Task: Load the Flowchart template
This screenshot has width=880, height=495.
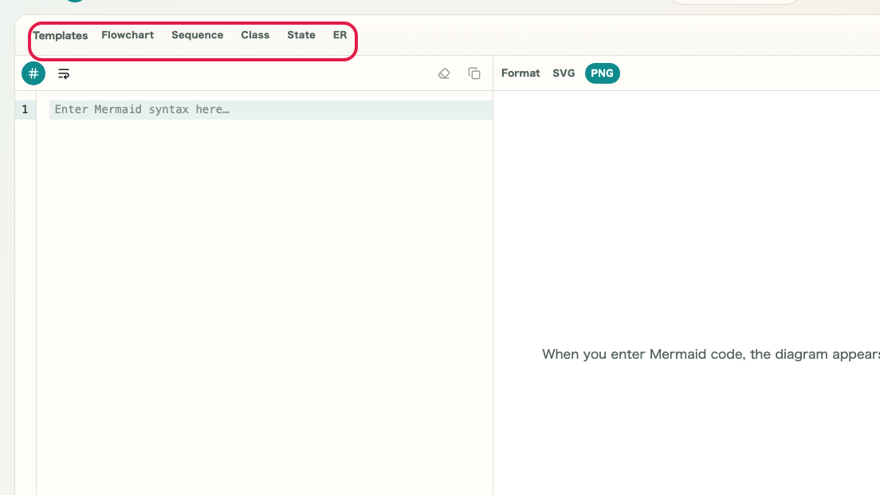Action: [x=128, y=35]
